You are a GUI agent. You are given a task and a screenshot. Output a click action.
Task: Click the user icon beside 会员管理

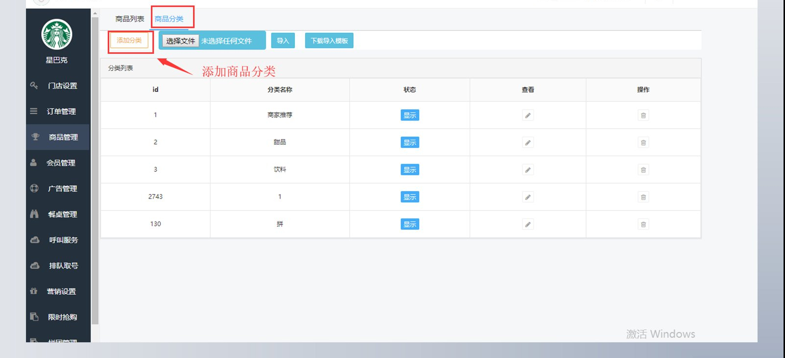click(33, 163)
